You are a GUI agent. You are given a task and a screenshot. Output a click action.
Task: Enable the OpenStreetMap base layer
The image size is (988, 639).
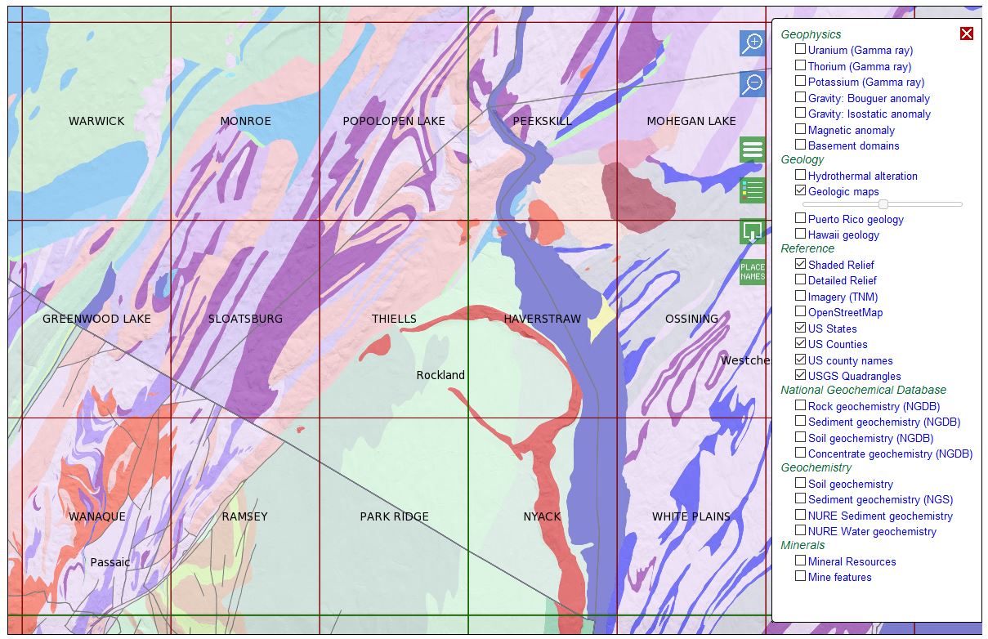(799, 311)
